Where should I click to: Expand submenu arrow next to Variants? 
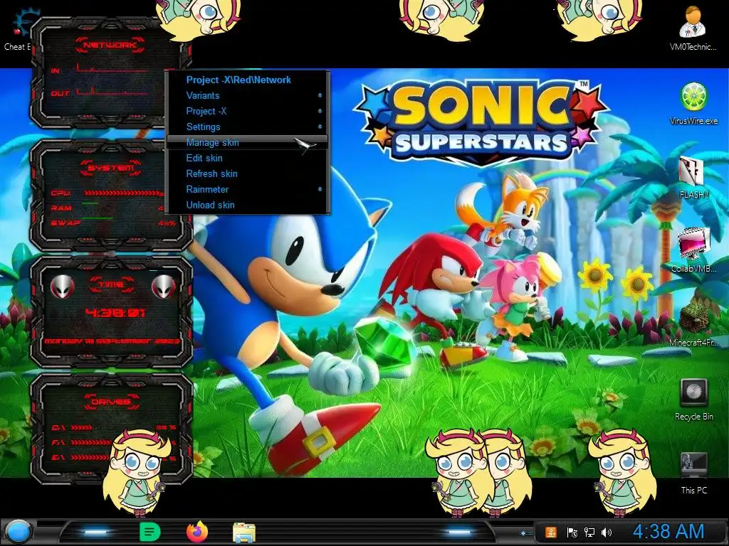pyautogui.click(x=320, y=96)
